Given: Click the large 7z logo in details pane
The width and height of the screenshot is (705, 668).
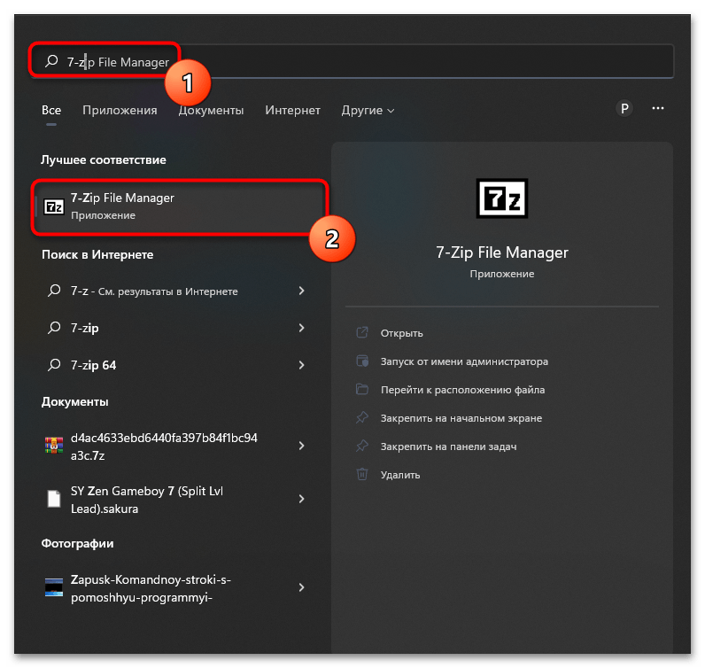Looking at the screenshot, I should click(502, 198).
